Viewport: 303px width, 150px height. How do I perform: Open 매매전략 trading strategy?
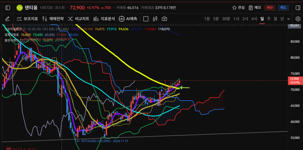coord(53,19)
